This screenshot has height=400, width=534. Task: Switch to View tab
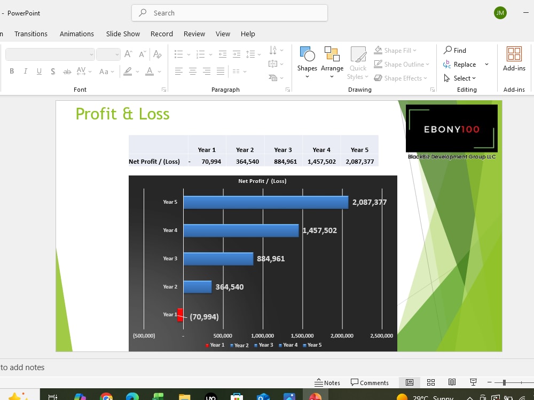[223, 34]
